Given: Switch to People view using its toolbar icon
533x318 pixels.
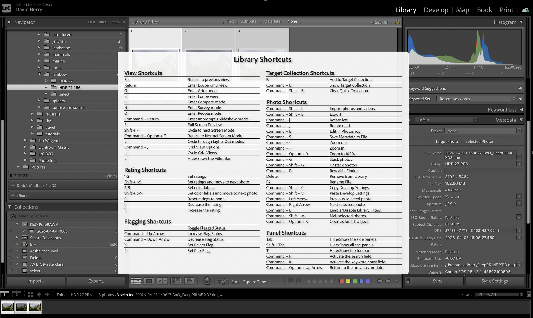Looking at the screenshot, I should 189,281.
